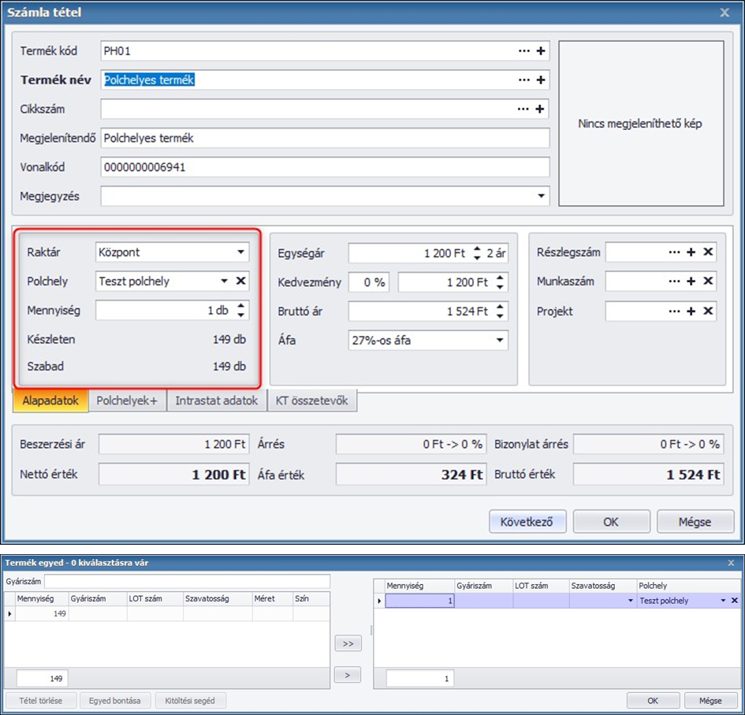
Task: Open Polchely cell dropdown in Termék egyed
Action: (723, 601)
